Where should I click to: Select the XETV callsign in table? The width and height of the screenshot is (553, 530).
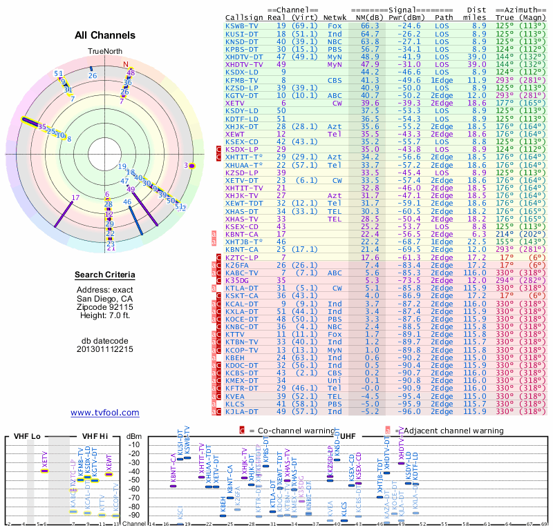[x=234, y=104]
